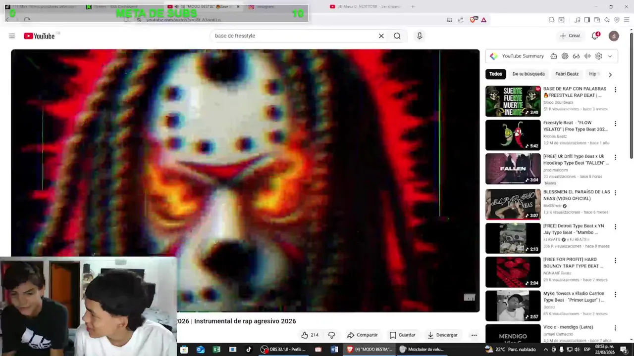
Task: Open the Brave Wallet icon
Action: pyautogui.click(x=597, y=20)
